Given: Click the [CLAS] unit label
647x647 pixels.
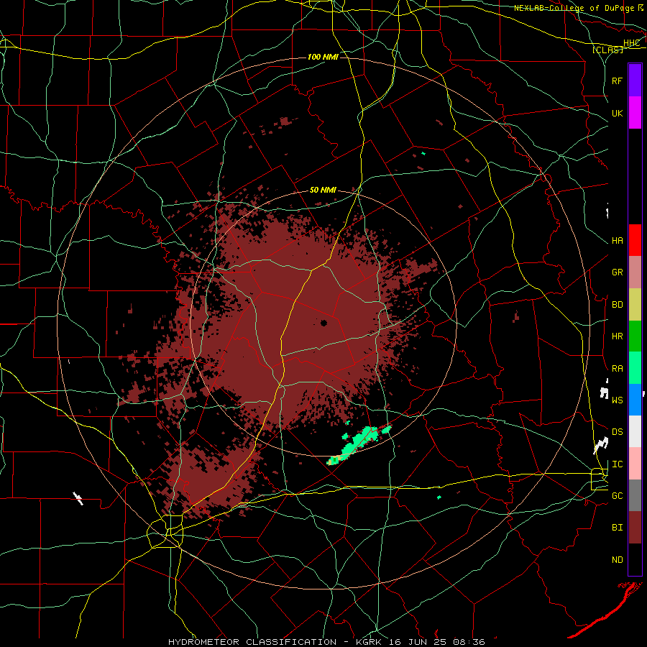Looking at the screenshot, I should point(607,50).
